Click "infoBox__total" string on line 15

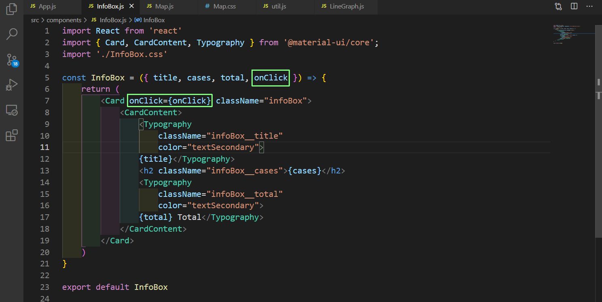(245, 194)
